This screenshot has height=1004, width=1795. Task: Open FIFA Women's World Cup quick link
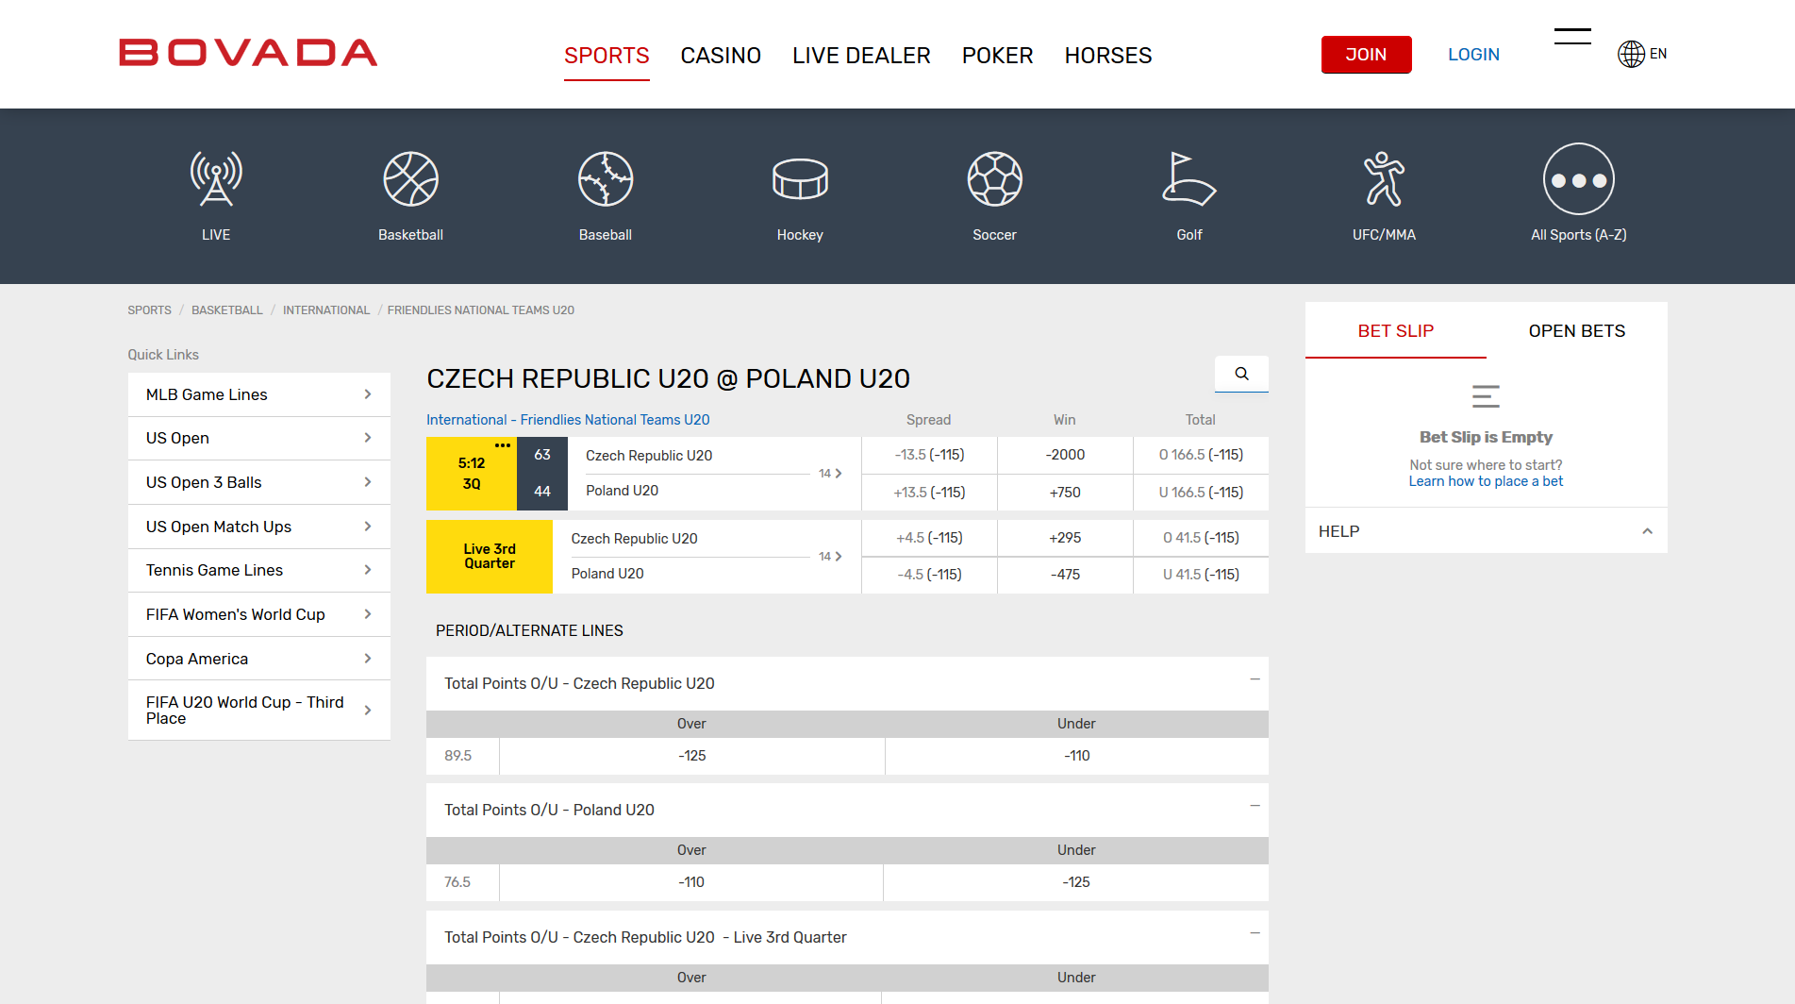click(x=259, y=614)
